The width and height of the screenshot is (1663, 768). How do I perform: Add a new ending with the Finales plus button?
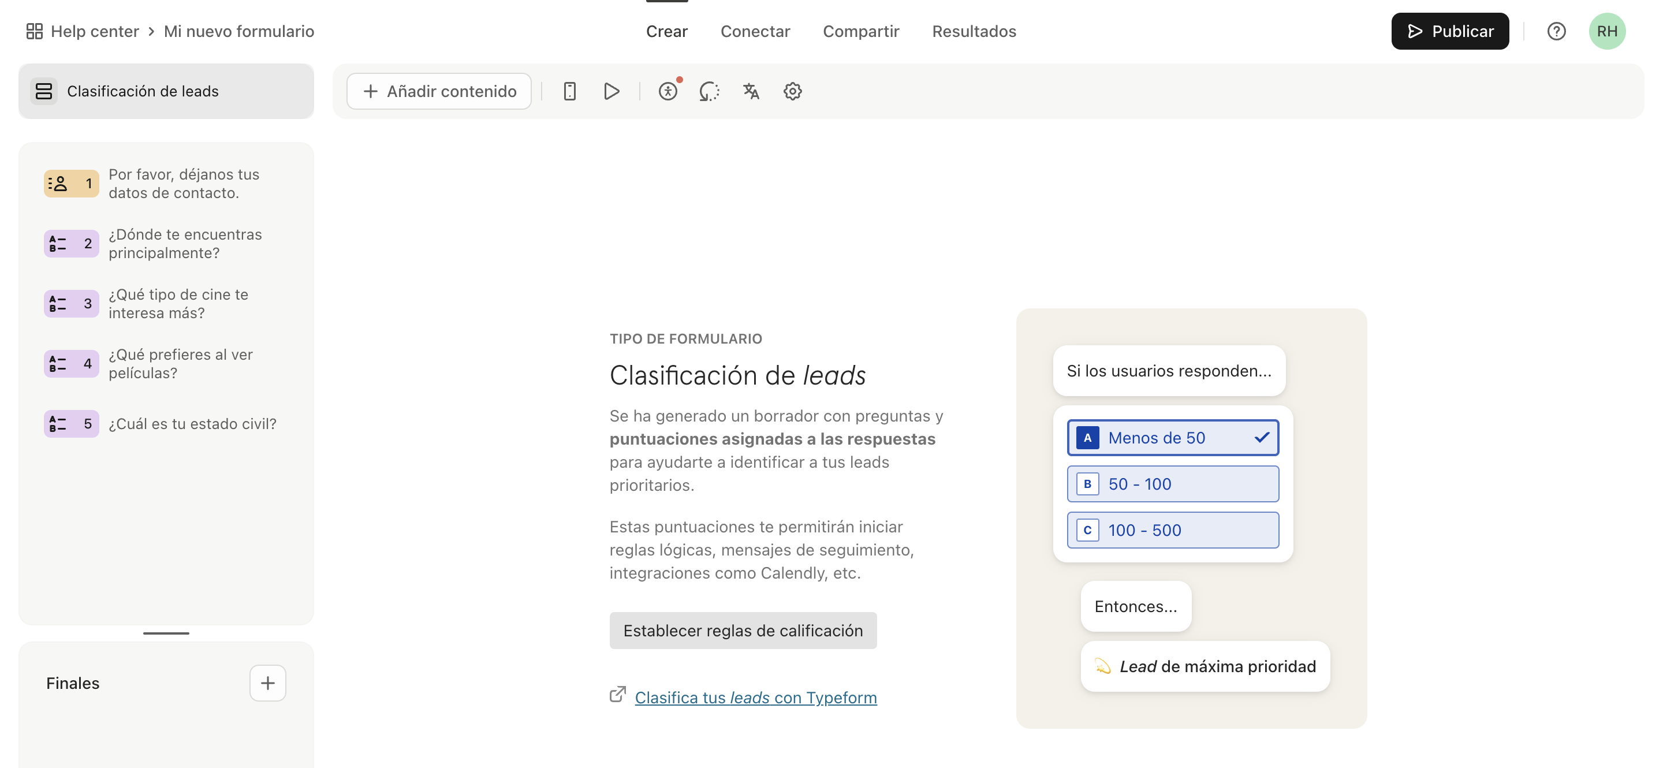pyautogui.click(x=268, y=683)
